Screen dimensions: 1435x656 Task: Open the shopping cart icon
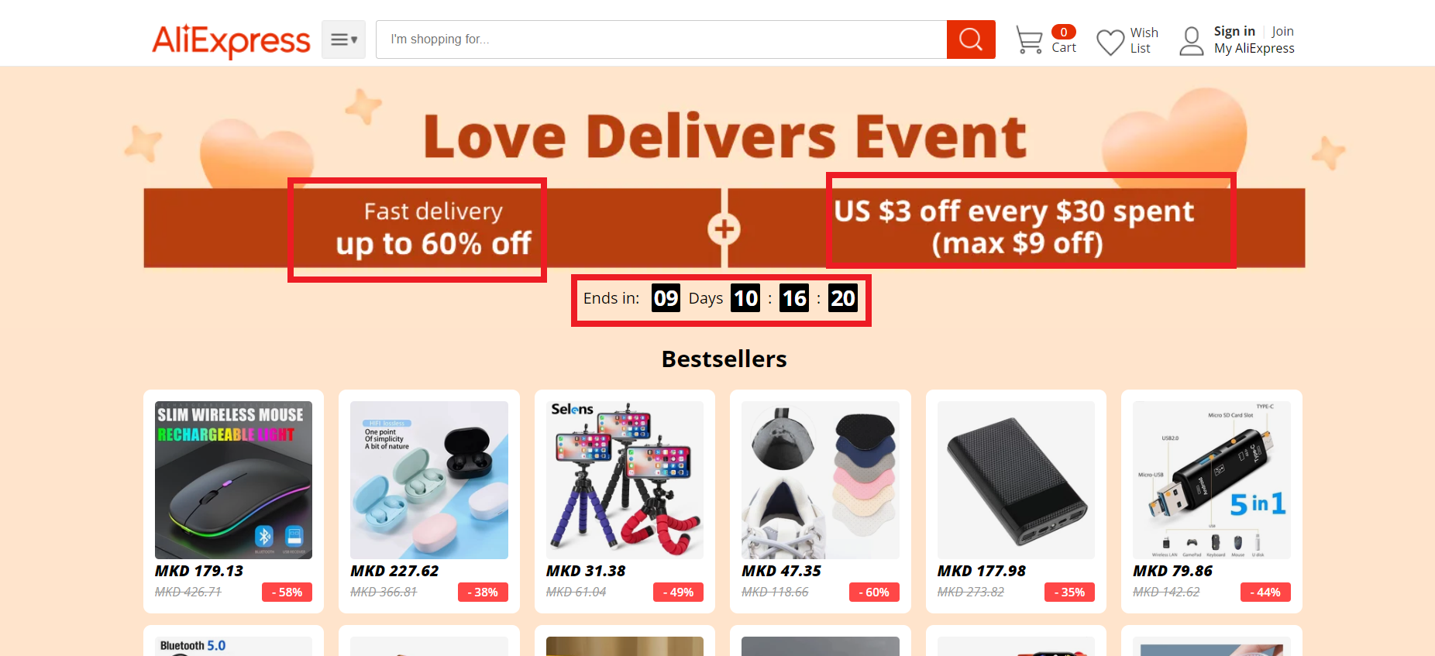[1029, 40]
